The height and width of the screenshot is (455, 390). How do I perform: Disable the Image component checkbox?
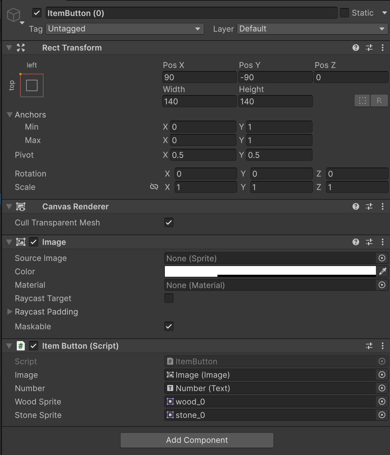point(34,242)
